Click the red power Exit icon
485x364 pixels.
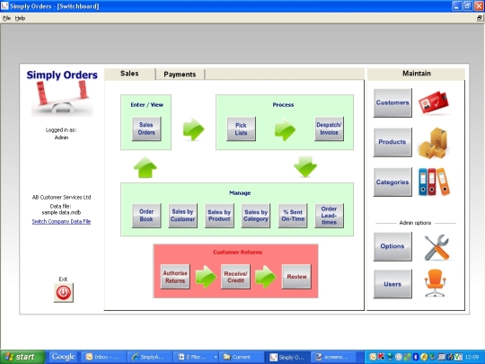tap(64, 292)
